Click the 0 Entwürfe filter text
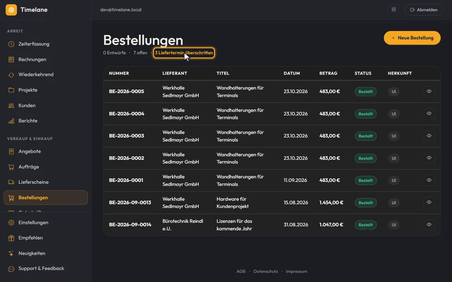This screenshot has width=452, height=282. click(114, 53)
